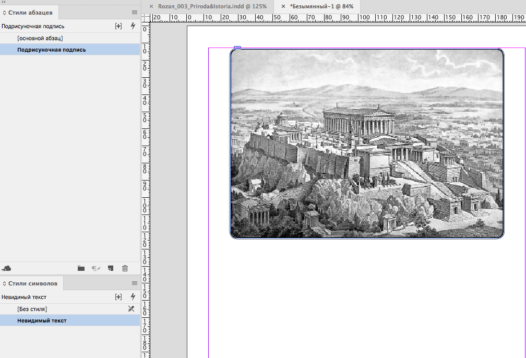Switch to the Безымянный-1 document tab
This screenshot has width=526, height=358.
pyautogui.click(x=321, y=6)
